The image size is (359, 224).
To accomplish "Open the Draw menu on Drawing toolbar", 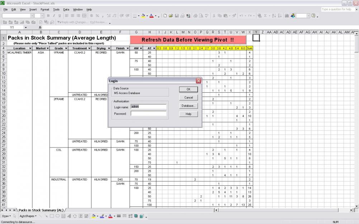I will pos(6,216).
